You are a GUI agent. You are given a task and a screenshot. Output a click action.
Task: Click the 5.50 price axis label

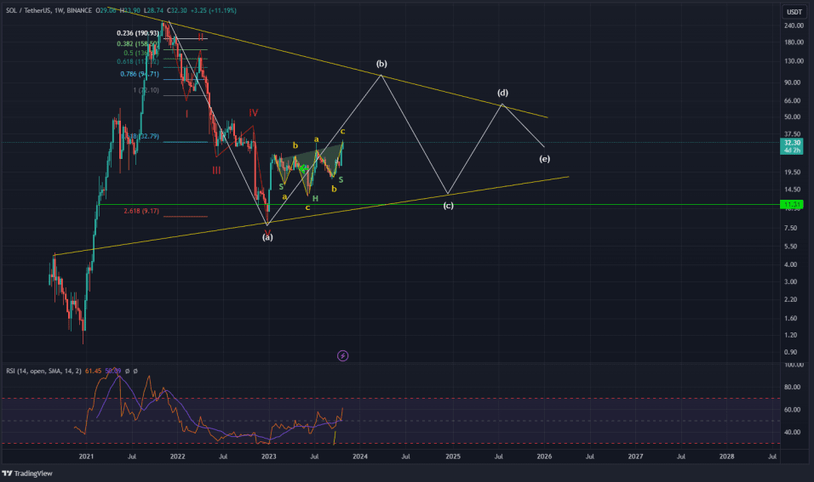point(791,247)
